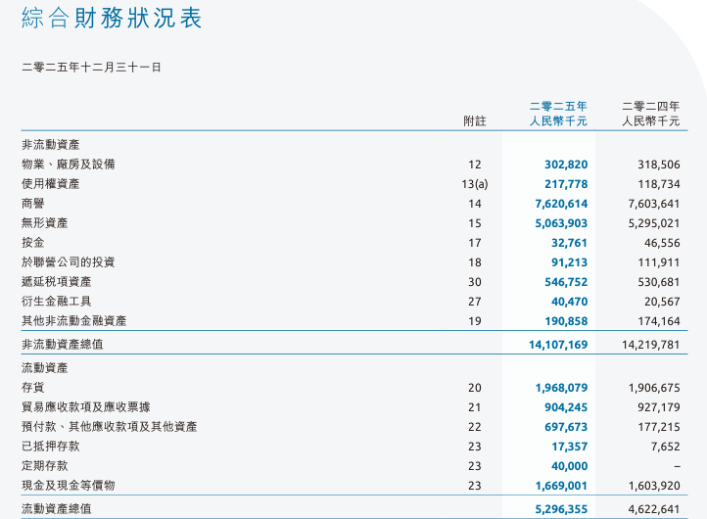The width and height of the screenshot is (707, 519).
Task: Select the total 5,296,355
Action: pos(561,509)
